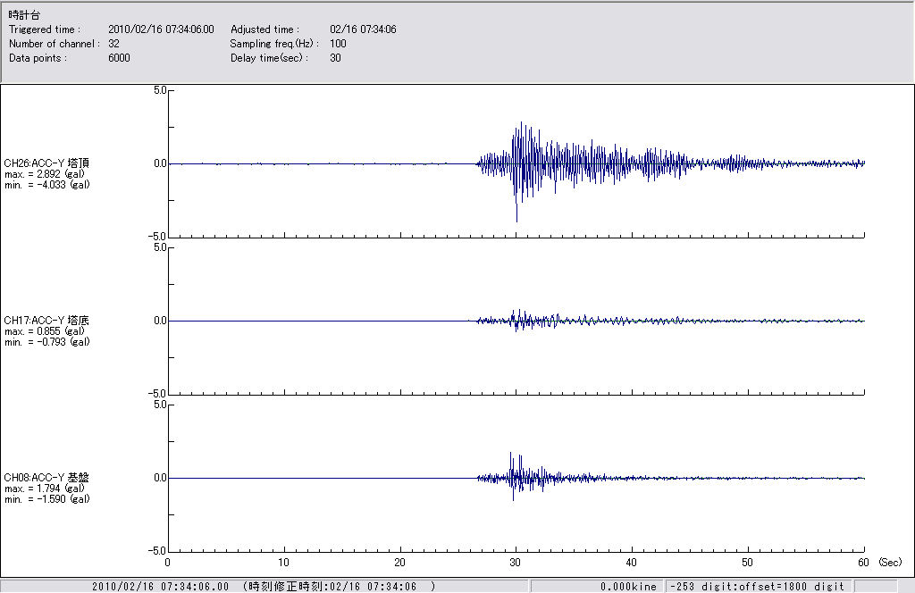Viewport: 915px width, 593px height.
Task: Click the 60 second tick label on time axis
Action: tap(863, 563)
